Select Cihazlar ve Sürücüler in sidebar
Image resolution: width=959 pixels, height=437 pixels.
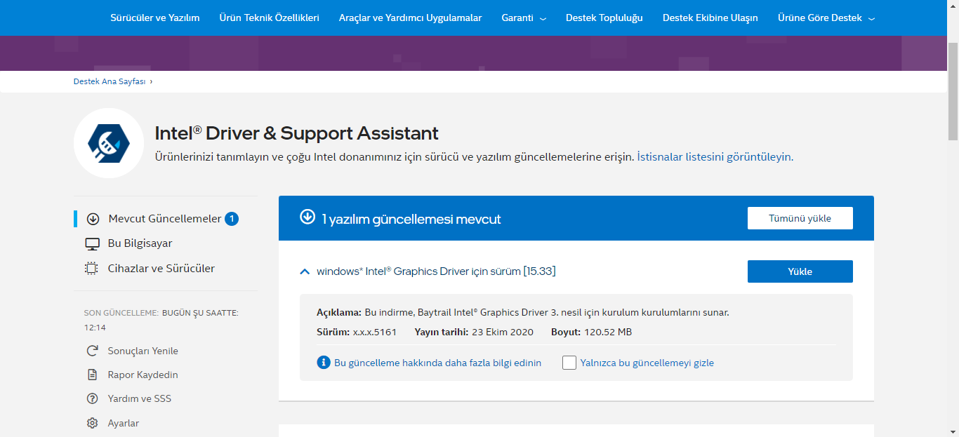click(161, 269)
